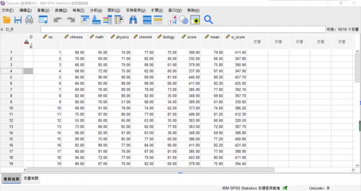Viewport: 361px width, 191px height.
Task: Click the cell value editor field
Action: coord(183,29)
